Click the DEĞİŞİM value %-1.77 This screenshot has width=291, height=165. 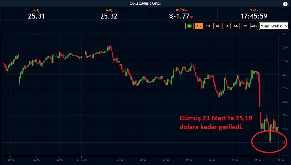pyautogui.click(x=179, y=16)
